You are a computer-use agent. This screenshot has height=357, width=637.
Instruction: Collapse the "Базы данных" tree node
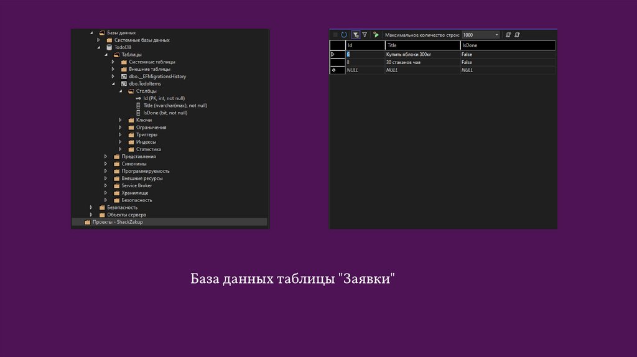coord(91,33)
